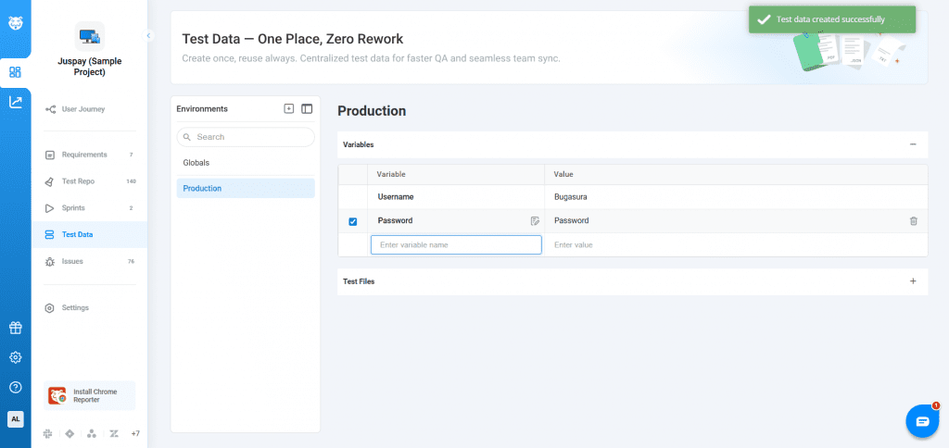
Task: Open Test Repo in sidebar
Action: pyautogui.click(x=78, y=181)
